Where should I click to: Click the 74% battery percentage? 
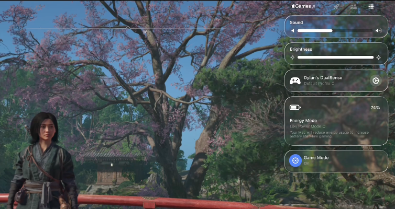point(375,108)
